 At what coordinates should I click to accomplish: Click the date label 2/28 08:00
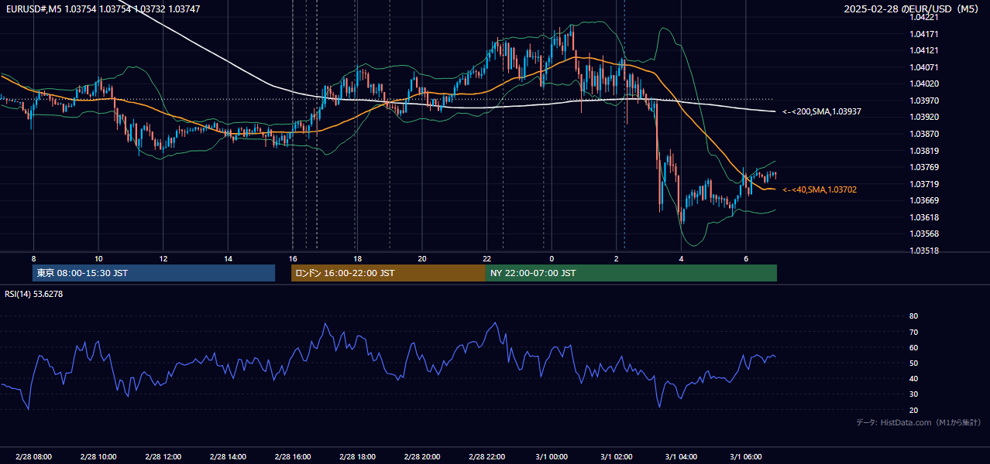[x=33, y=456]
